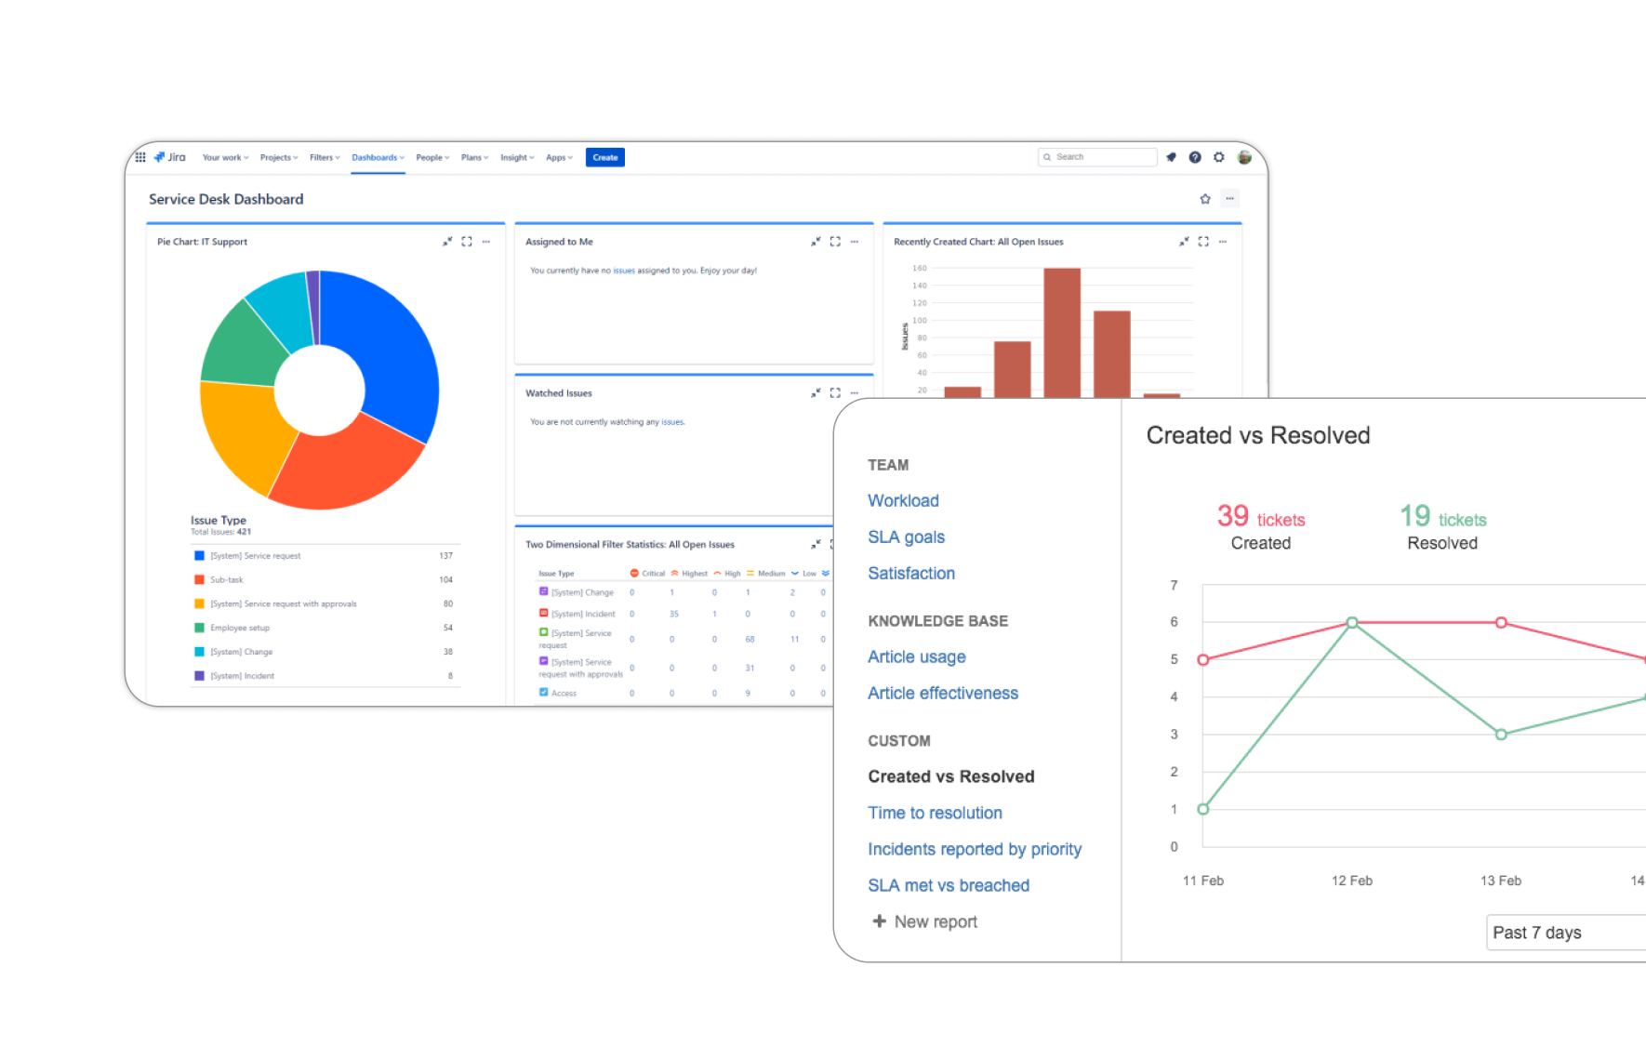Click the Jira logo
This screenshot has height=1060, width=1646.
[170, 157]
